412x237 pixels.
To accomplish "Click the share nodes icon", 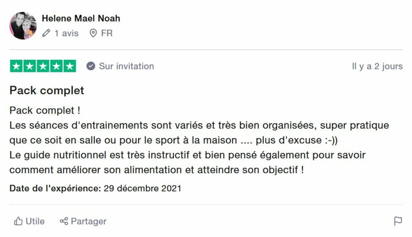I will pyautogui.click(x=64, y=221).
